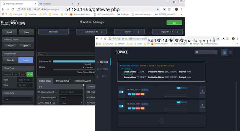Switch setup mode to Simple

10,60
